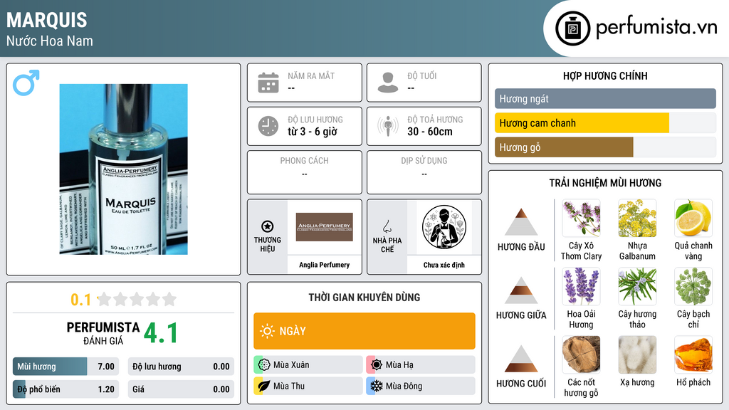Select the nose perfumer icon
Screen dimensions: 729x410
tap(387, 226)
